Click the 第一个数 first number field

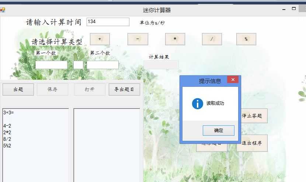point(51,65)
